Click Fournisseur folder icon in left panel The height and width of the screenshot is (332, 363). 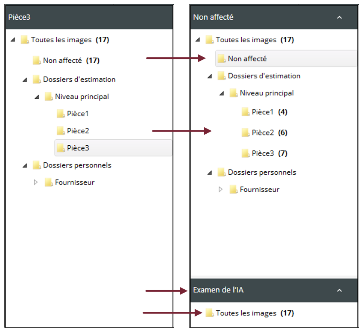point(49,182)
